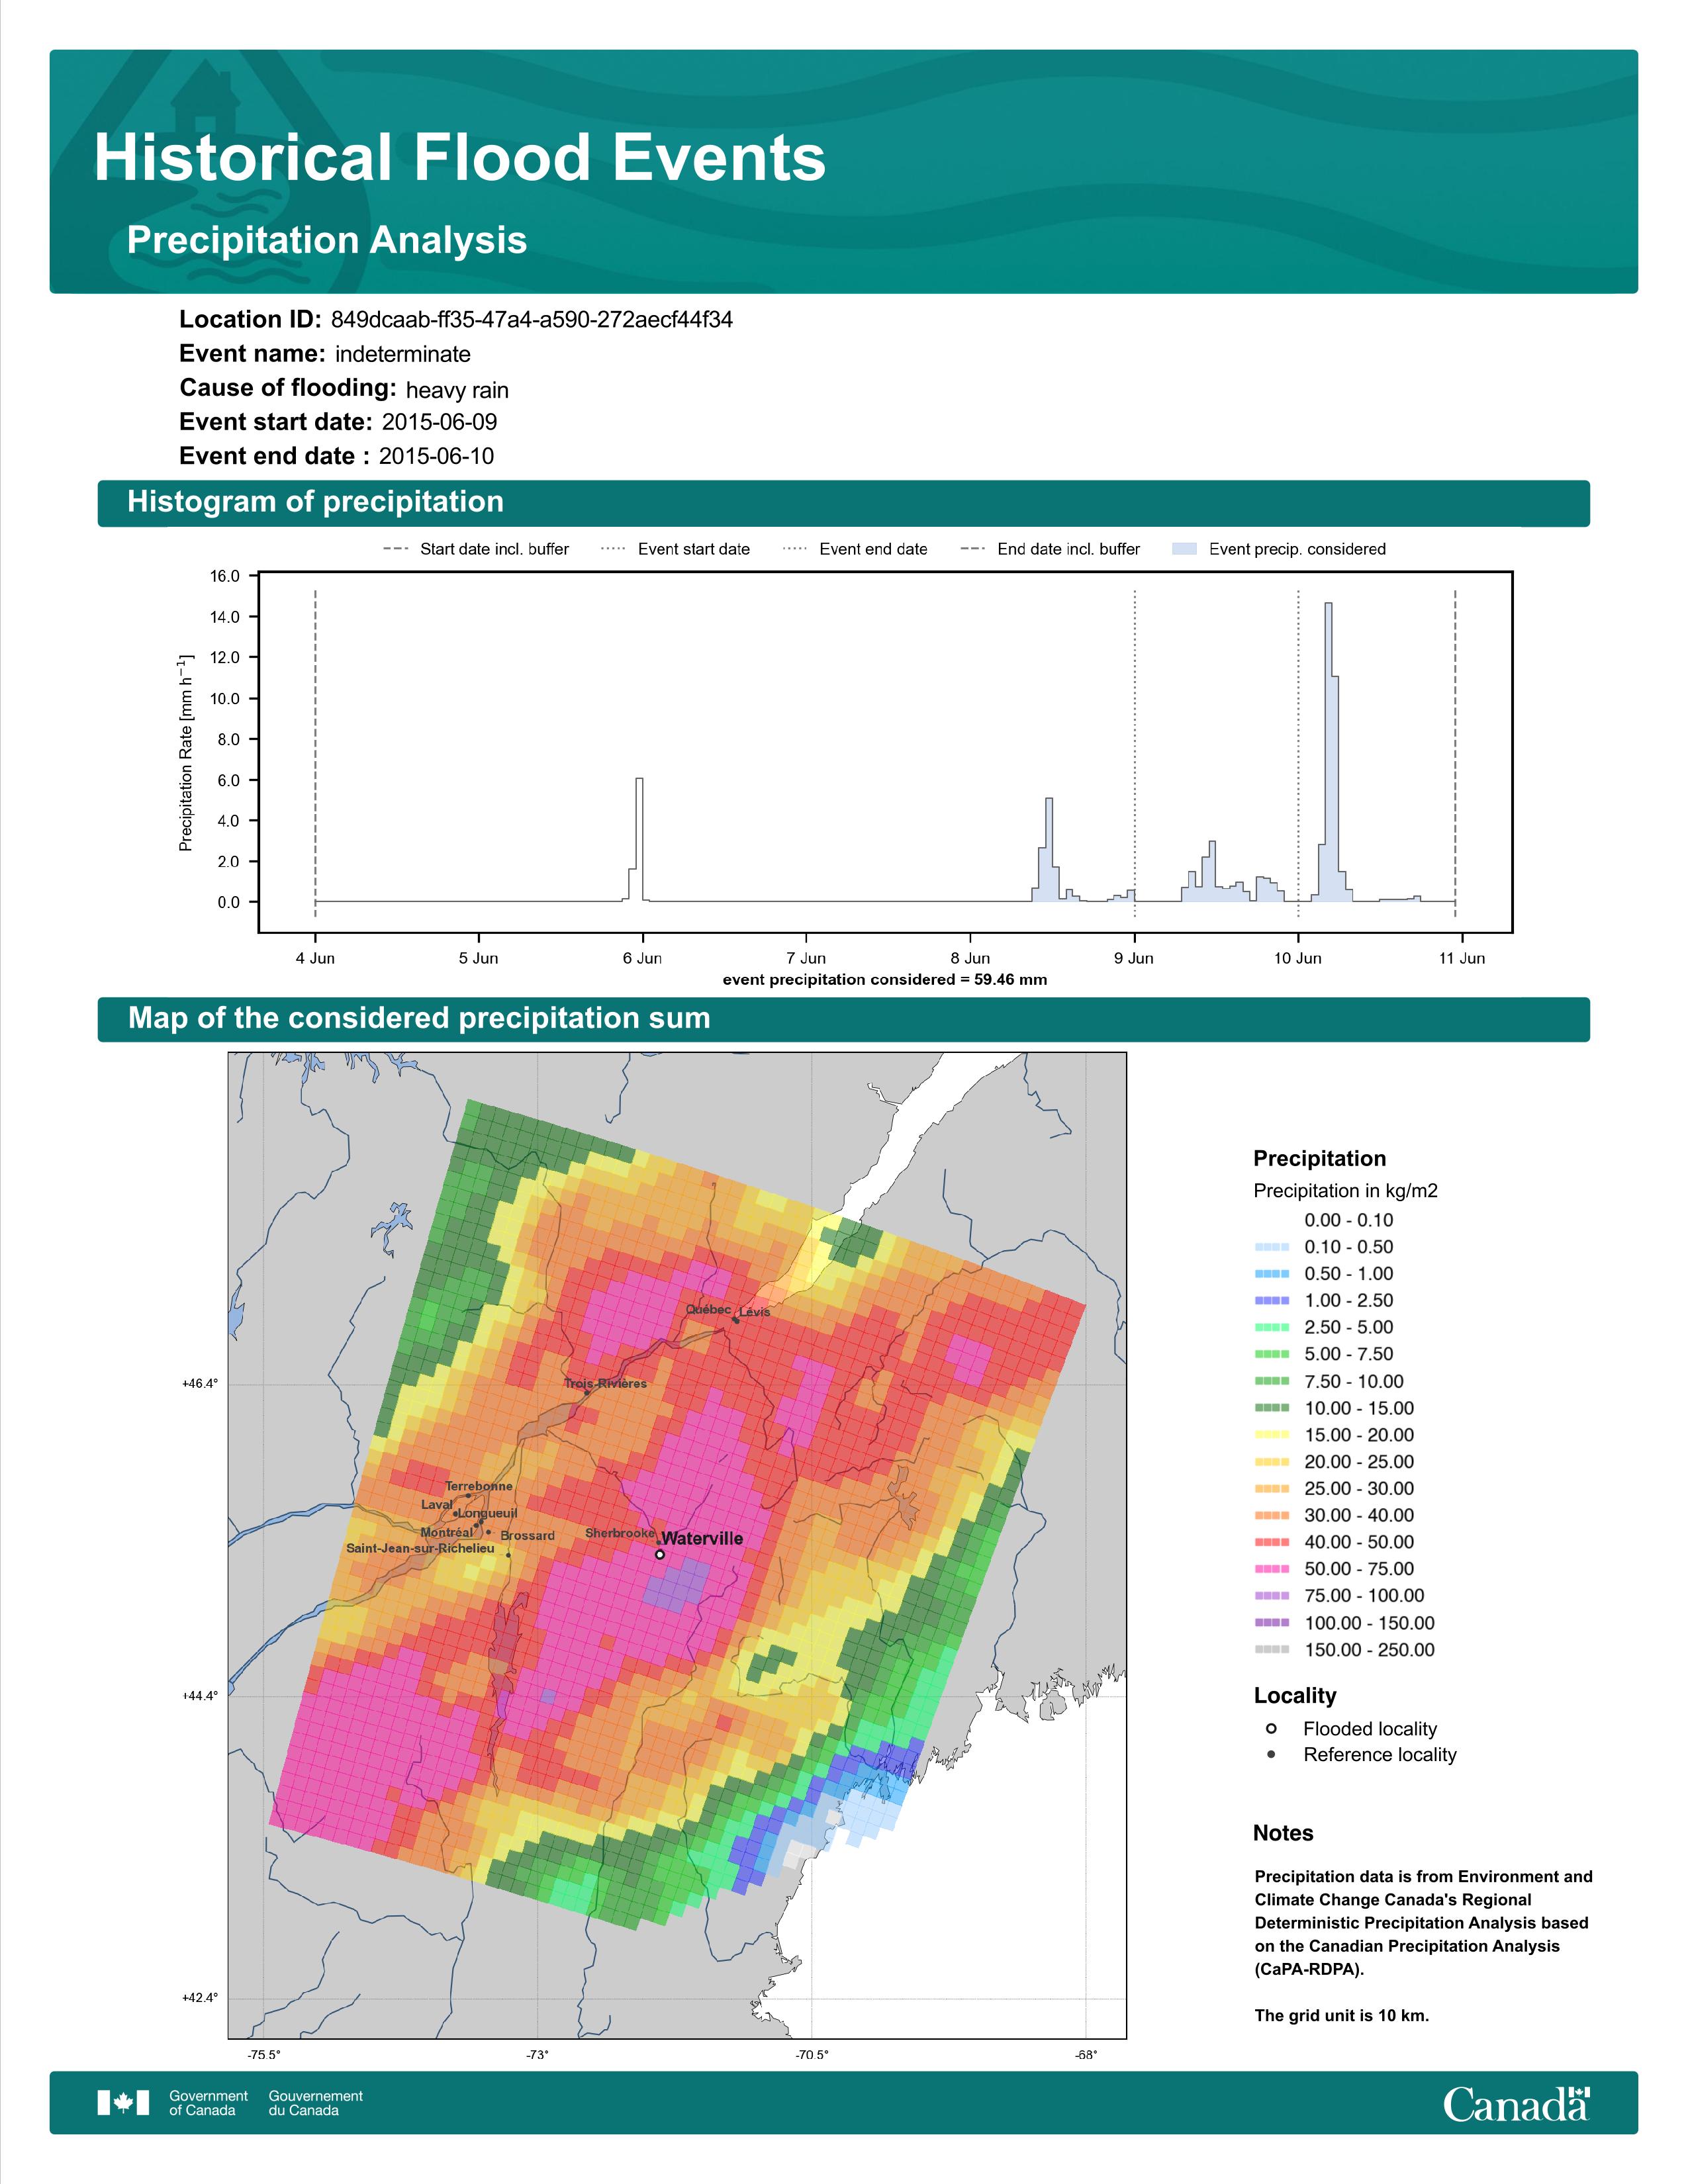Screen dimensions: 1688x2184
Task: Click the Canadian flag icon in footer
Action: coord(123,2103)
